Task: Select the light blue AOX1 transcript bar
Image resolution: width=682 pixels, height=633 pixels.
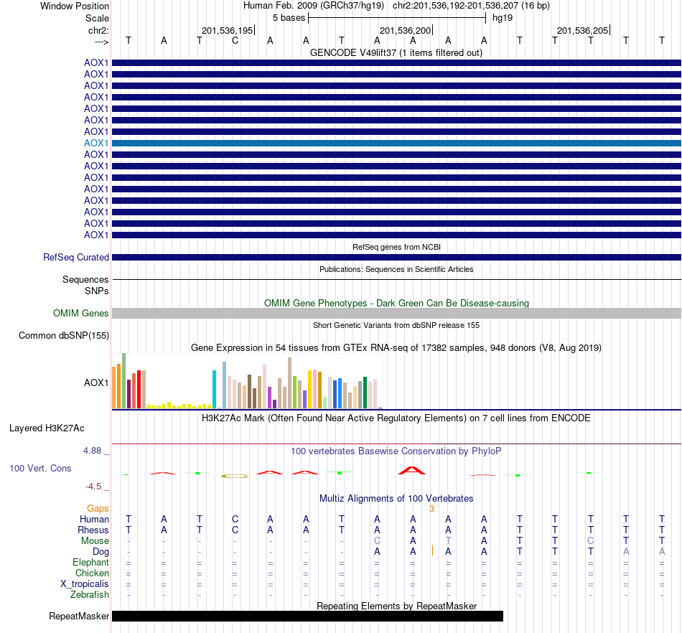Action: pos(396,143)
